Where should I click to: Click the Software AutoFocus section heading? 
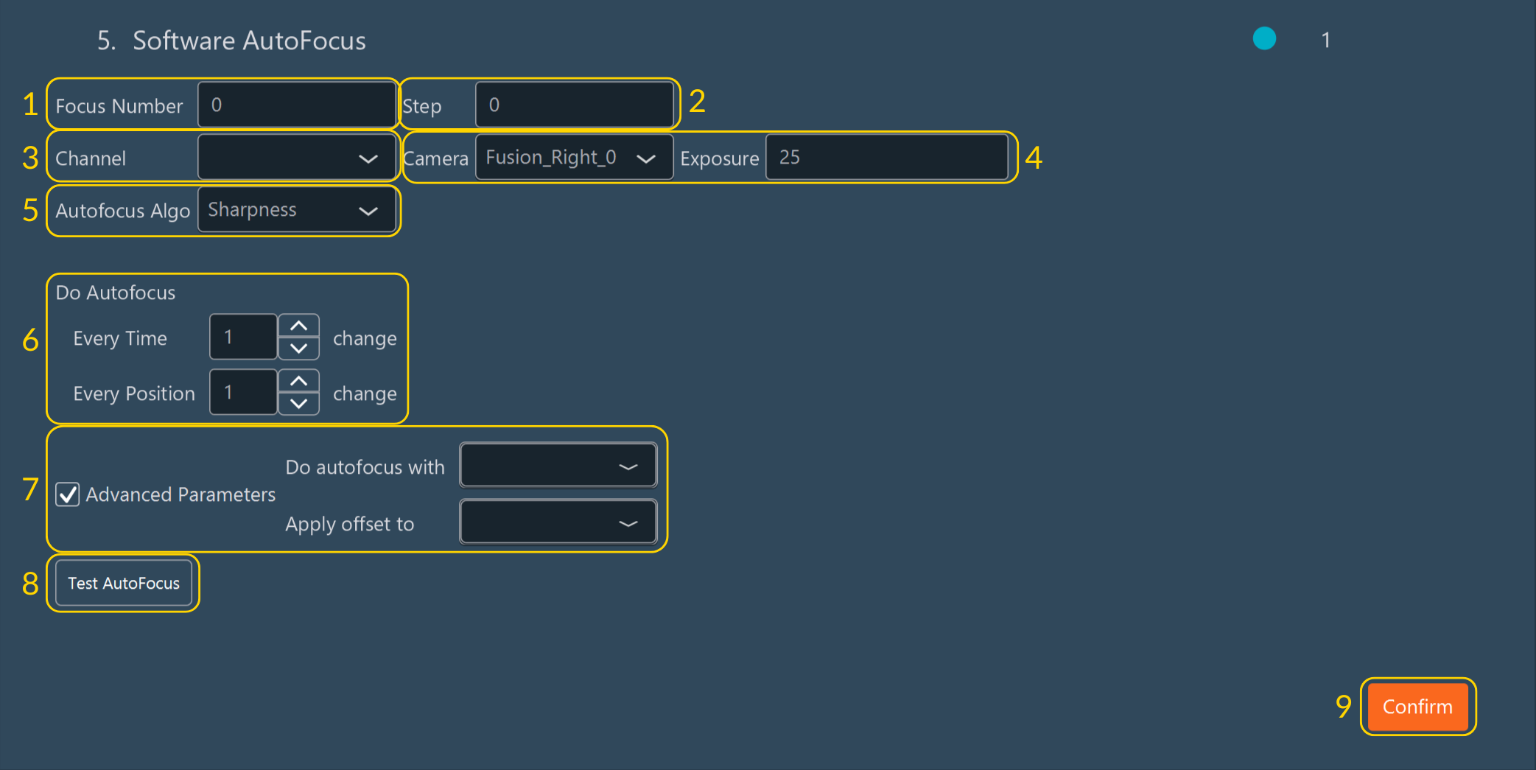pyautogui.click(x=248, y=41)
